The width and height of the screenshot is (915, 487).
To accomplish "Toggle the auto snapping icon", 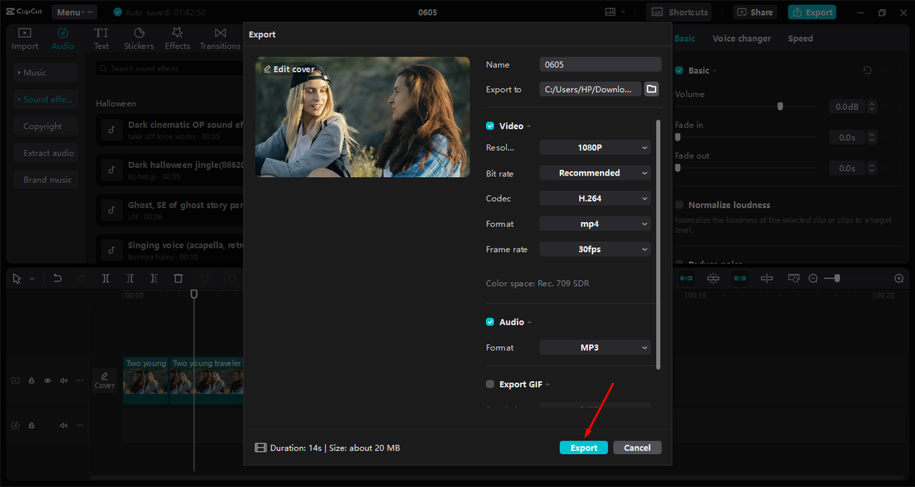I will [713, 278].
